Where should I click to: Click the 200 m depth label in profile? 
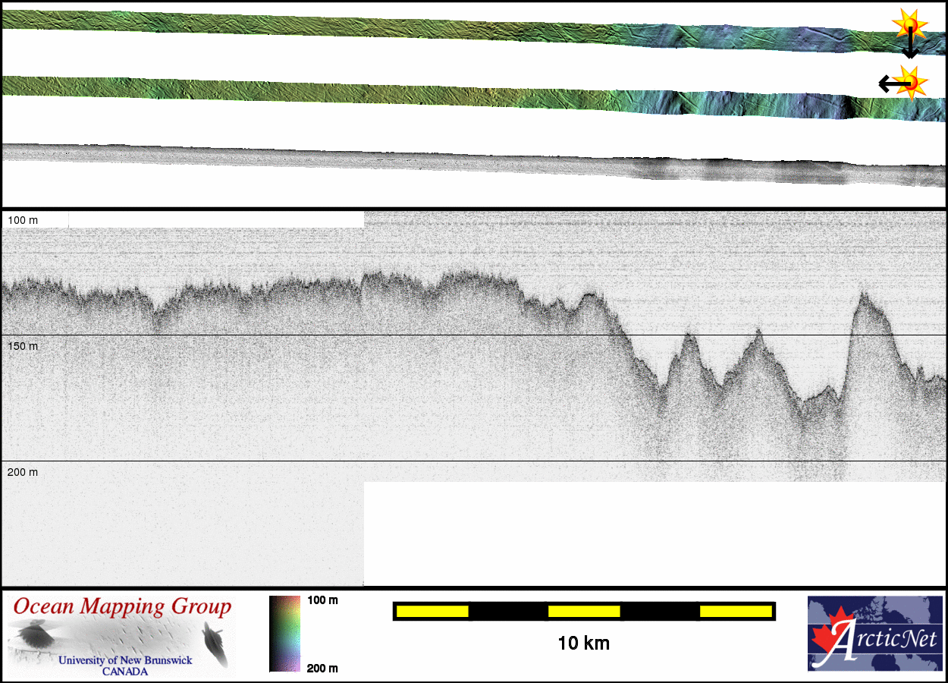(23, 472)
